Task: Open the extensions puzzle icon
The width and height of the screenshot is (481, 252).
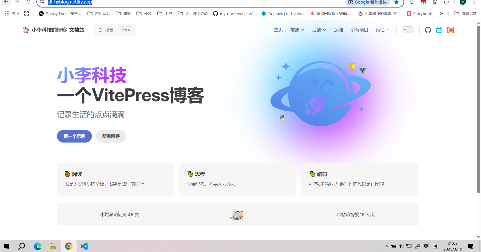Action: pyautogui.click(x=446, y=2)
